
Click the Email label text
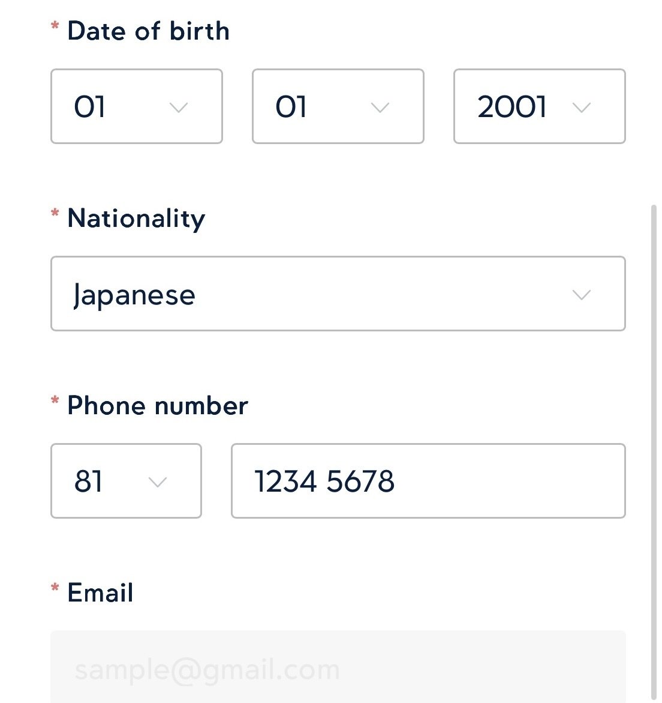100,593
